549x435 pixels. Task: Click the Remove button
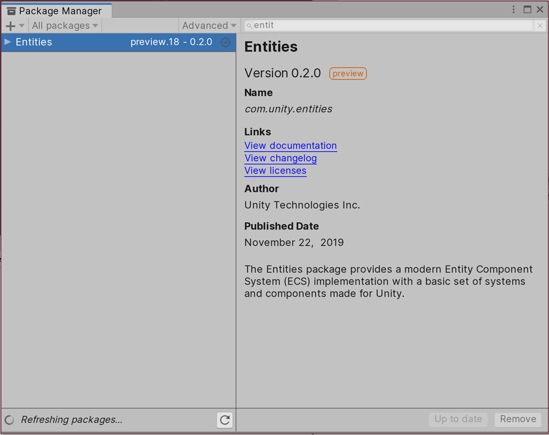(x=518, y=419)
